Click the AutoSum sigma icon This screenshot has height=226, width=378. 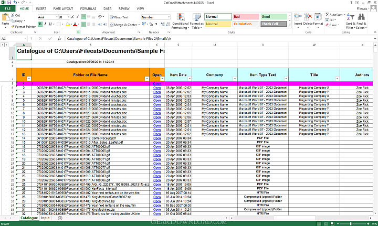327,15
